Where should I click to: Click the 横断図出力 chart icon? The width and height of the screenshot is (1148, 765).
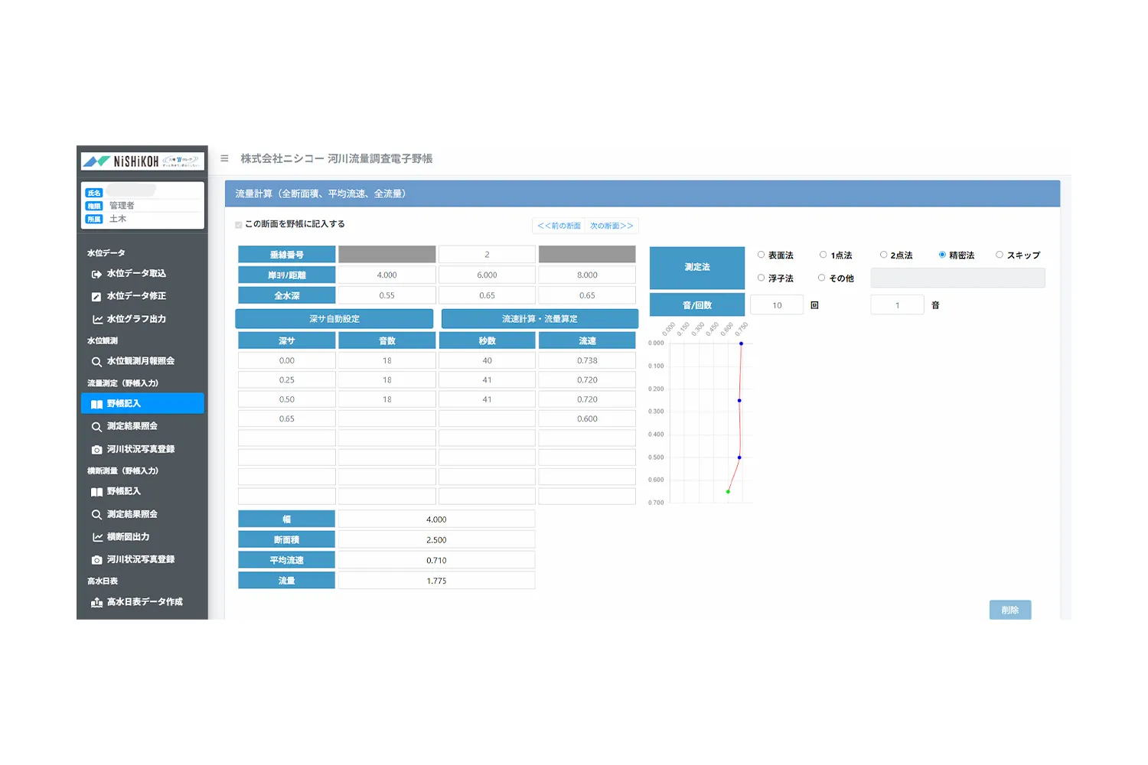[97, 538]
